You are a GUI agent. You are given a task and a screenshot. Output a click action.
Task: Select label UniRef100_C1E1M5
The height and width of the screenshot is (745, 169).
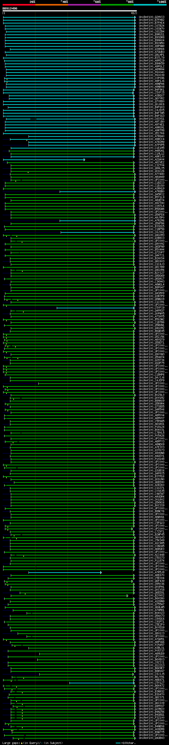[152, 148]
